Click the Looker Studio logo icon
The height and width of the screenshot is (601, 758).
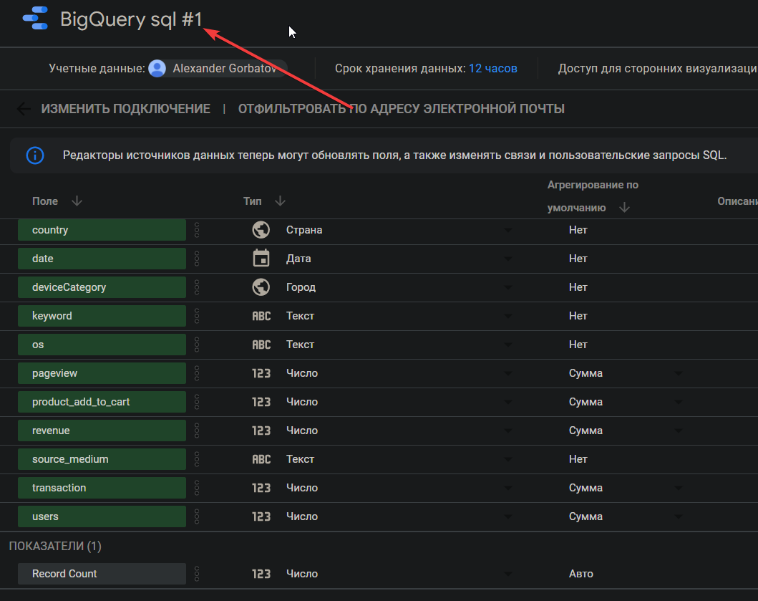[x=35, y=19]
